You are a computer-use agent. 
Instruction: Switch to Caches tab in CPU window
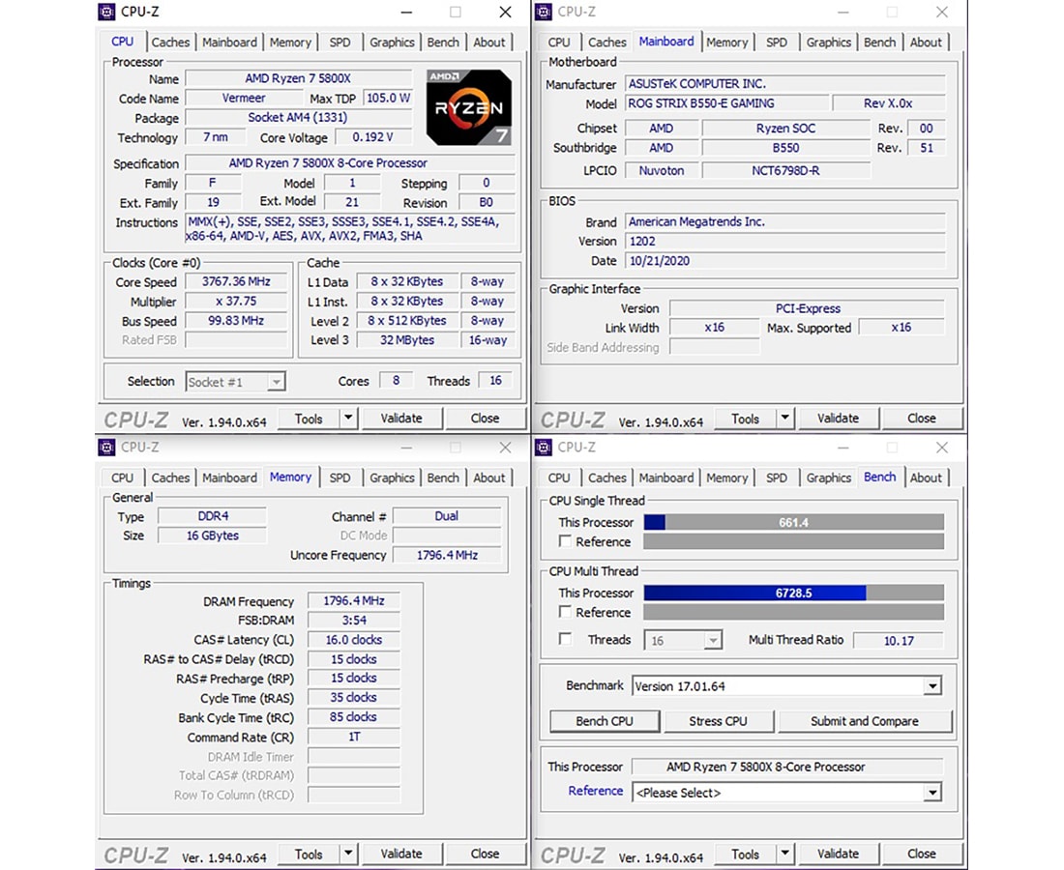170,42
